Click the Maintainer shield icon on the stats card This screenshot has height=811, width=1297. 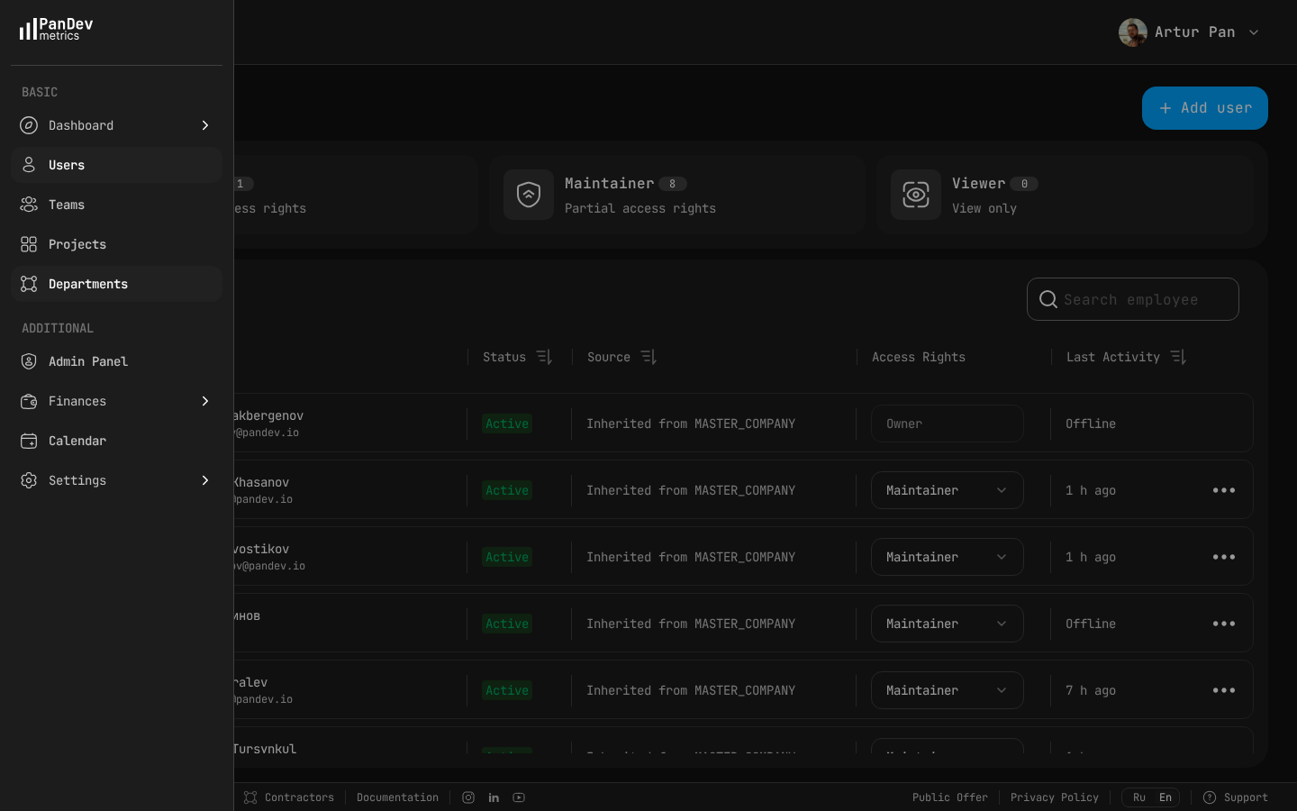529,195
